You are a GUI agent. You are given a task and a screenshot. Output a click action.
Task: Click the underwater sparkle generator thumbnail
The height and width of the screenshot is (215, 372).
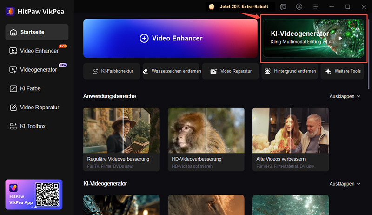291,205
